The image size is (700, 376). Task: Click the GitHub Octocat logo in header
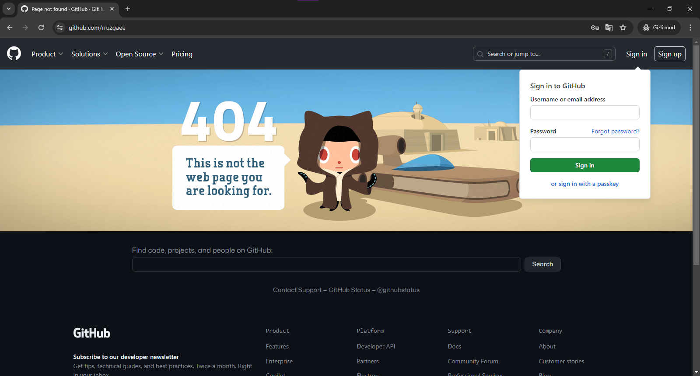pyautogui.click(x=14, y=53)
